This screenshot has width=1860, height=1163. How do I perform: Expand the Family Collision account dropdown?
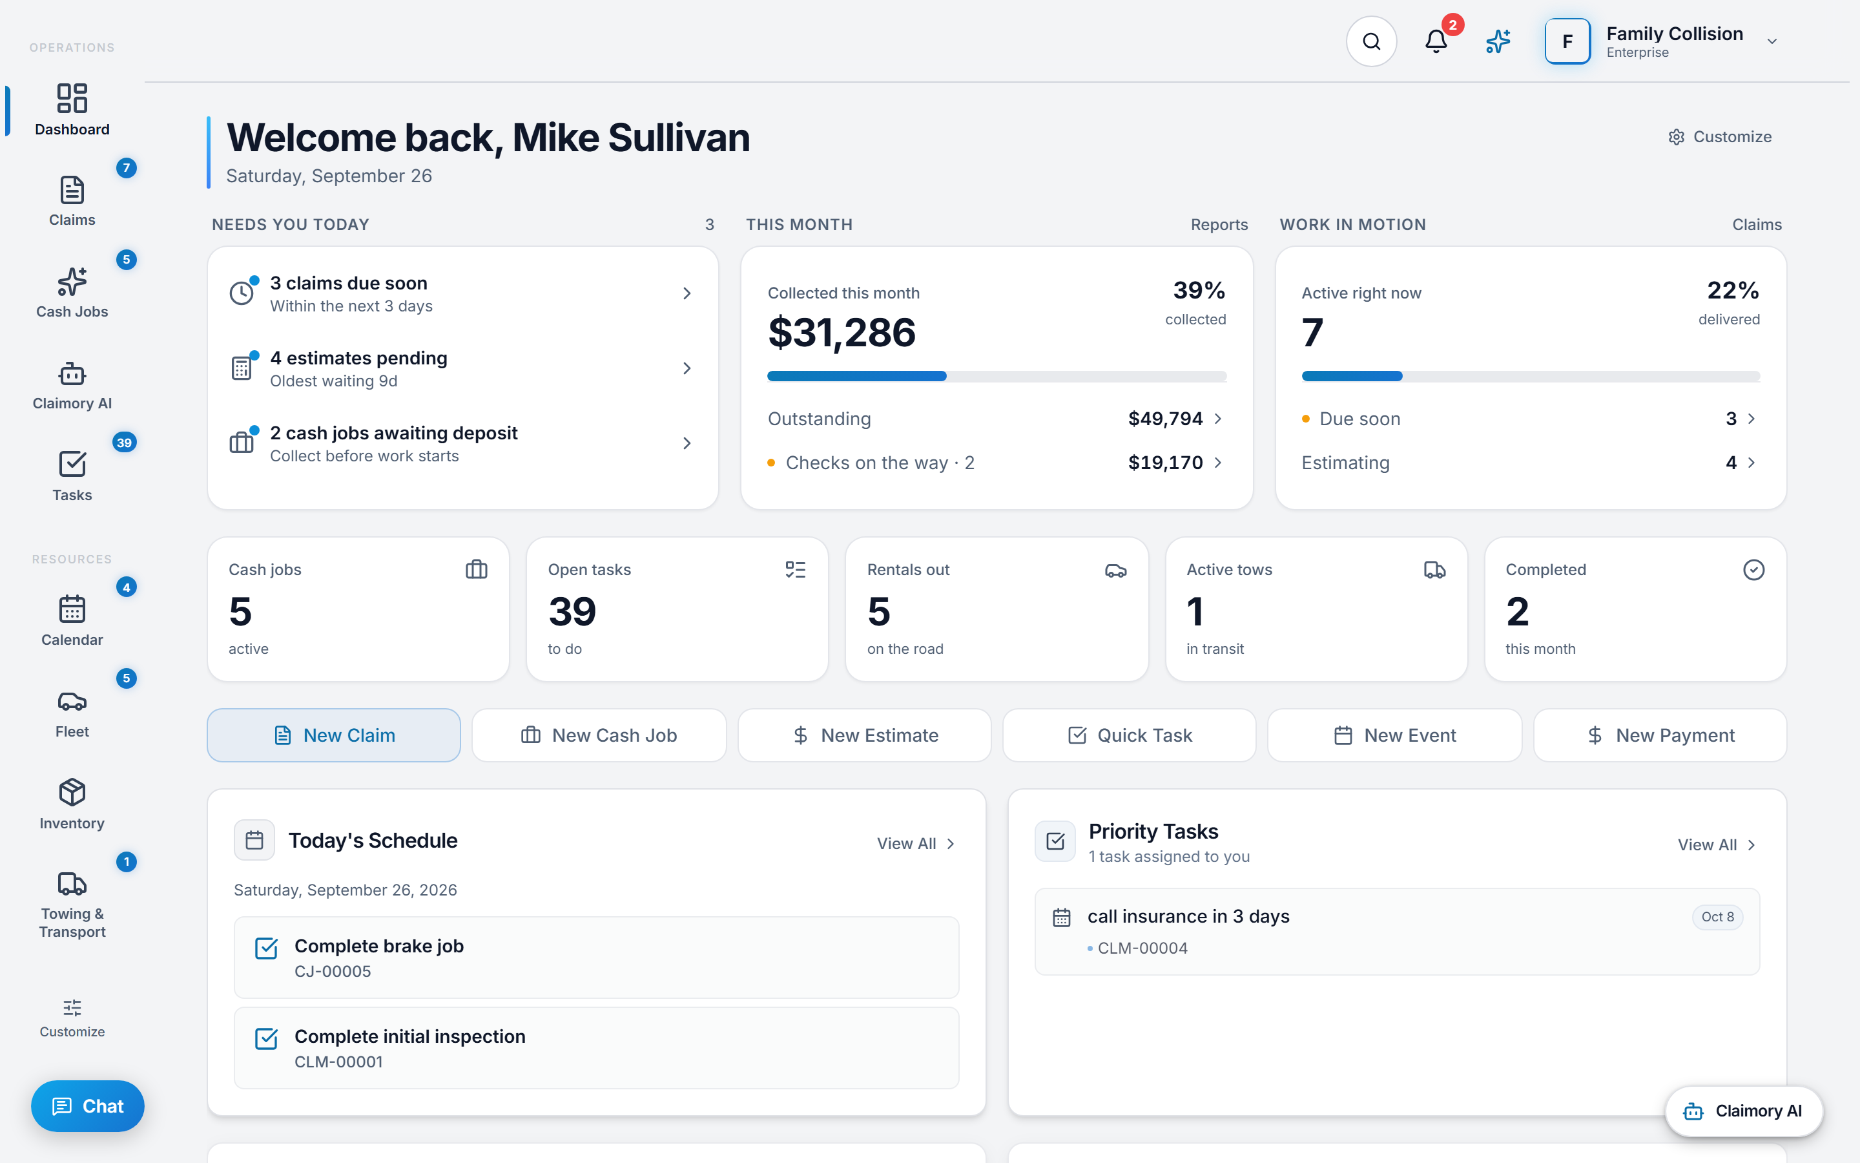pyautogui.click(x=1772, y=41)
